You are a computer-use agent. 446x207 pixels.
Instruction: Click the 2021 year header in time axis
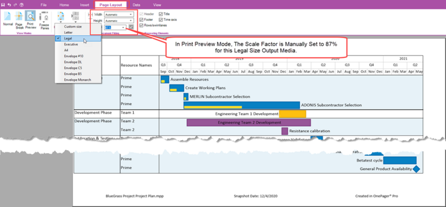click(403, 59)
